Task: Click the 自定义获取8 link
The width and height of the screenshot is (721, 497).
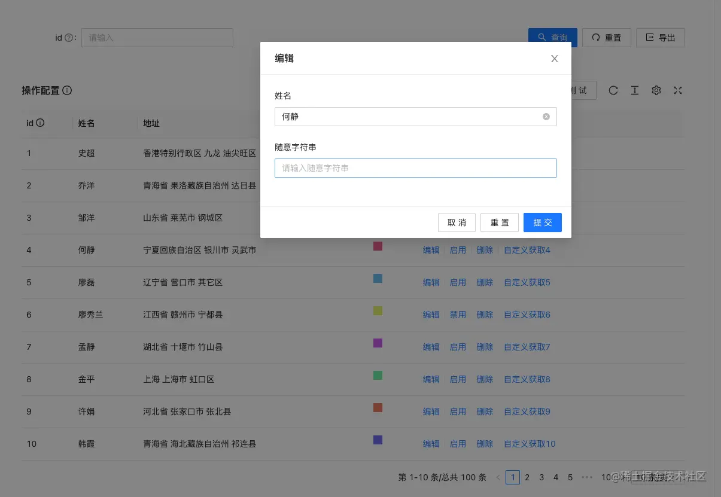Action: pos(527,379)
